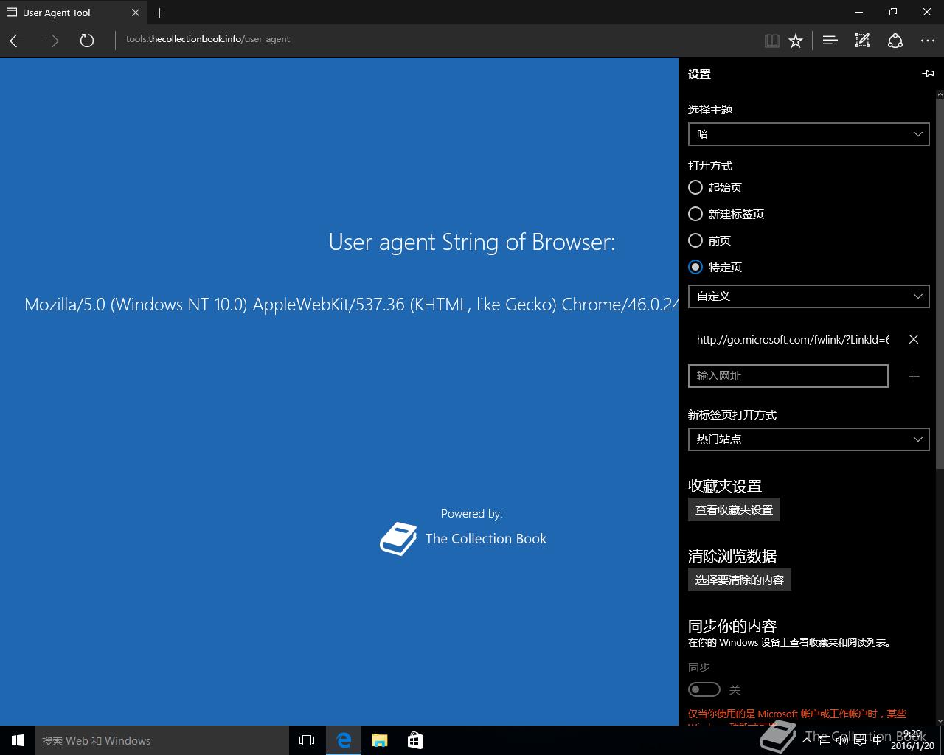Expand the 选择主题 theme dropdown
Viewport: 944px width, 755px height.
point(808,134)
